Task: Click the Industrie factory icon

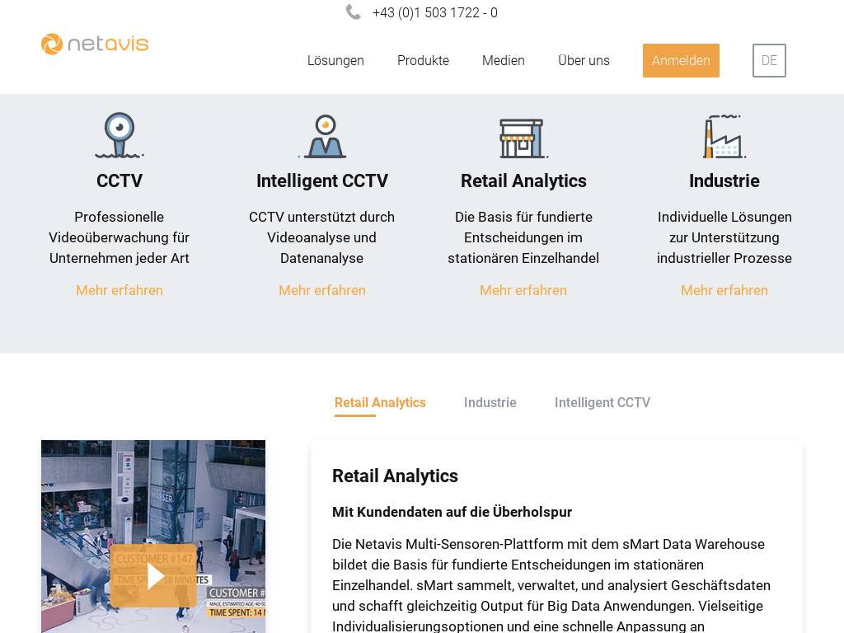Action: click(724, 137)
